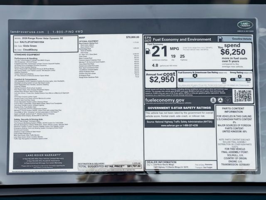
Task: Click the LAND ROVER WARRANTY box
Action: click(x=43, y=160)
